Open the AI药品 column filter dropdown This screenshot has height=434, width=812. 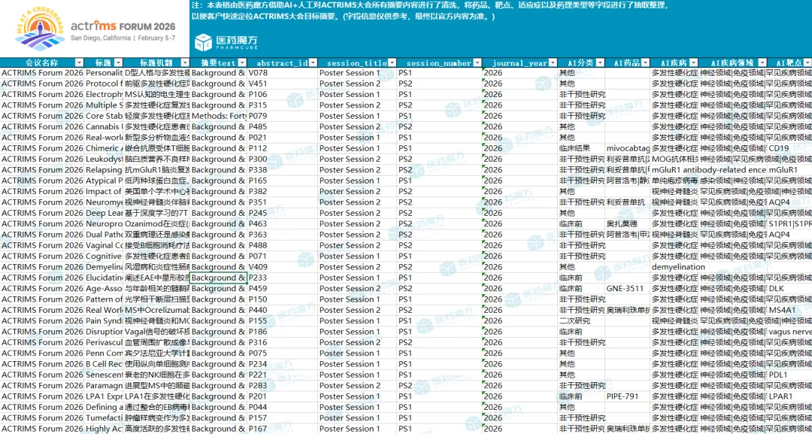tap(645, 62)
